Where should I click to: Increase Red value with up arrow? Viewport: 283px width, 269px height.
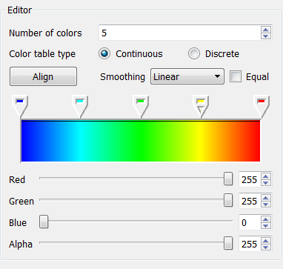click(x=266, y=176)
